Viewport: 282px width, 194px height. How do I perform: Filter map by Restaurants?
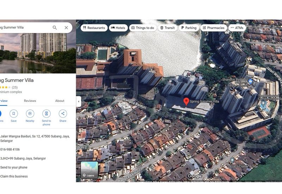94,28
